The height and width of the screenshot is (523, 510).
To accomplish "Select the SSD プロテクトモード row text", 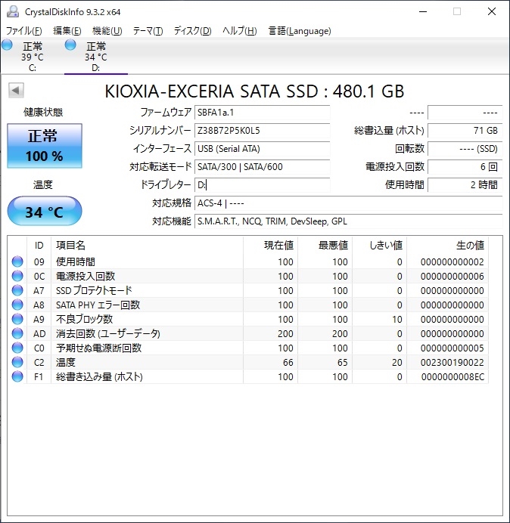I will 94,290.
